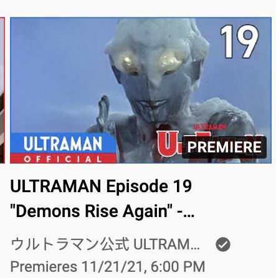Open the Ultraman Episode 19 video thumbnail

[141, 90]
